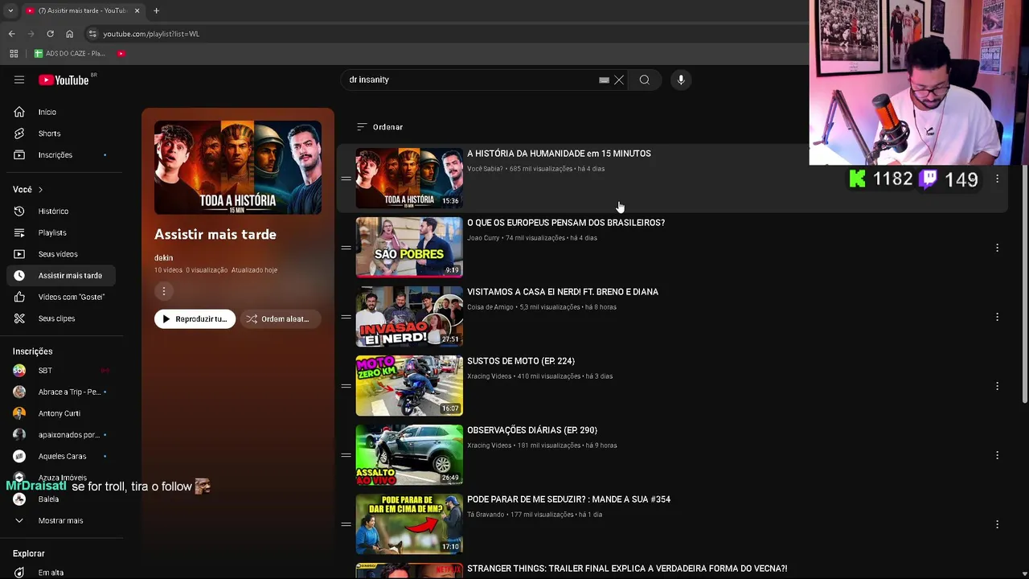Click Reproduzir tudo button
Screen dimensions: 1029x579
coord(195,319)
